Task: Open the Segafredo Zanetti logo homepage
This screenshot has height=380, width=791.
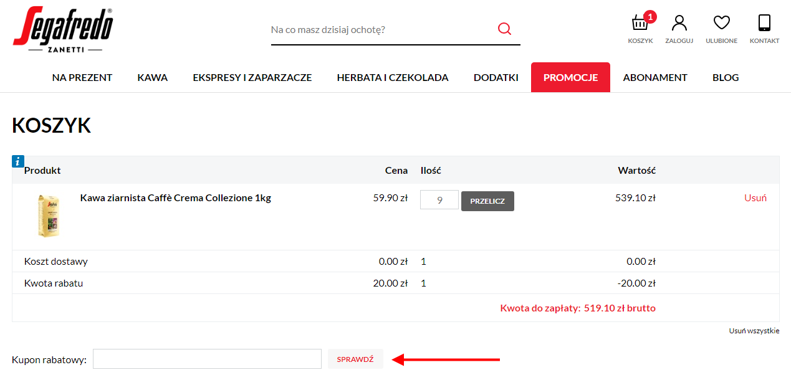Action: point(63,30)
